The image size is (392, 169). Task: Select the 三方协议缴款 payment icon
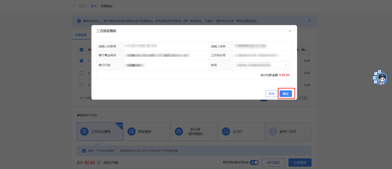(x=84, y=131)
